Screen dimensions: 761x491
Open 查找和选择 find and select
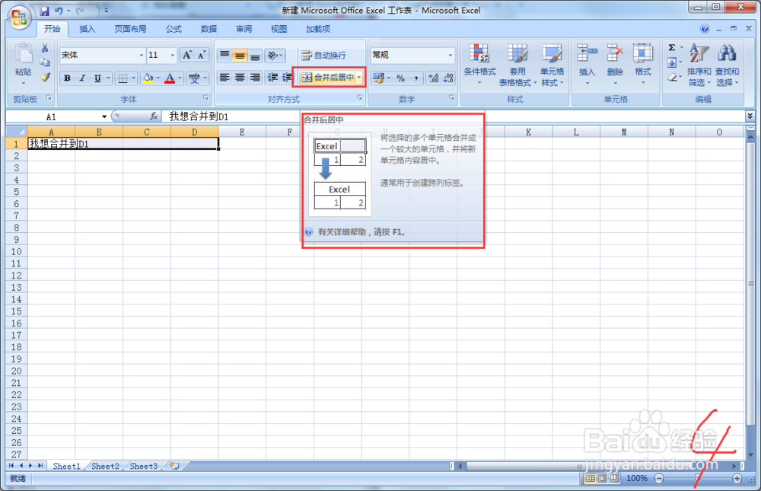[x=727, y=65]
